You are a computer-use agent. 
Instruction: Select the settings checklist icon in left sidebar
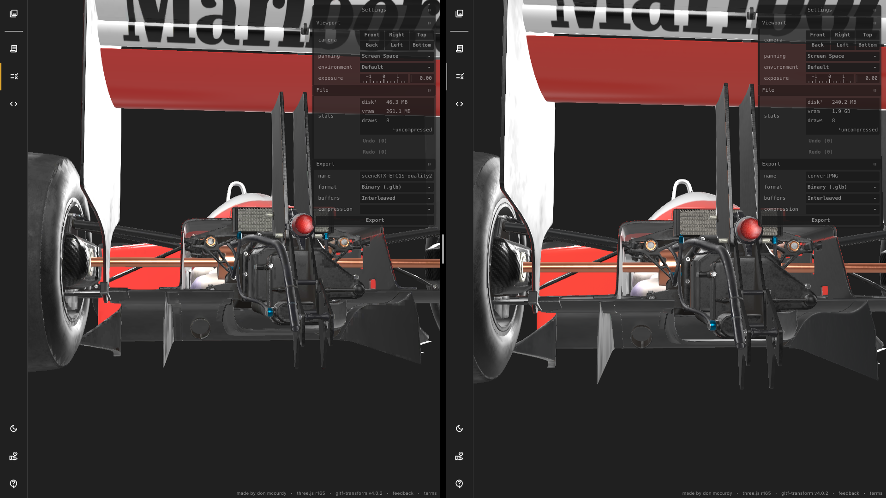coord(13,76)
